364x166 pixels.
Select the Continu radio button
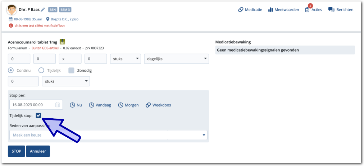11,70
